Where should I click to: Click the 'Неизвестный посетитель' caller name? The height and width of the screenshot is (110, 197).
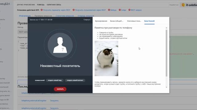tap(60, 66)
